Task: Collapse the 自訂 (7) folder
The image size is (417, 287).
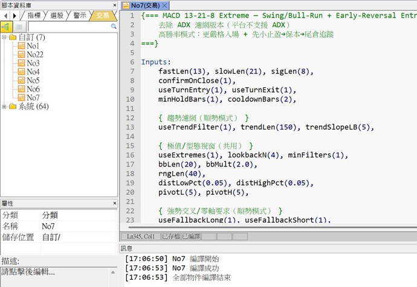Action: tap(5, 37)
